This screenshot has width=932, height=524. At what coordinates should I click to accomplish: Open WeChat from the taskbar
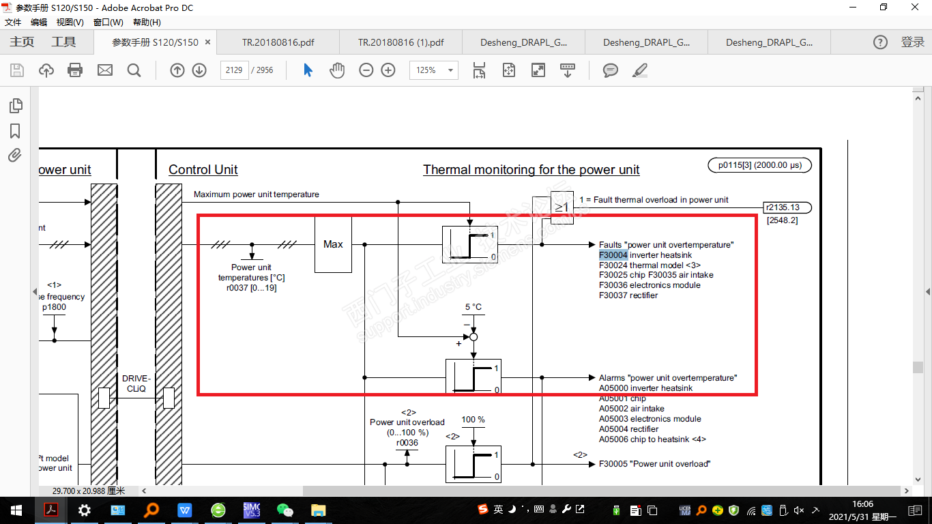285,510
